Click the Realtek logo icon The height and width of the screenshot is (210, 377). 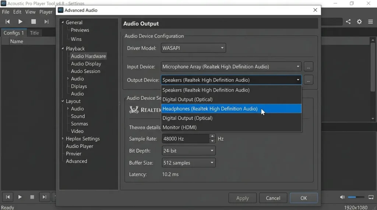(x=134, y=109)
